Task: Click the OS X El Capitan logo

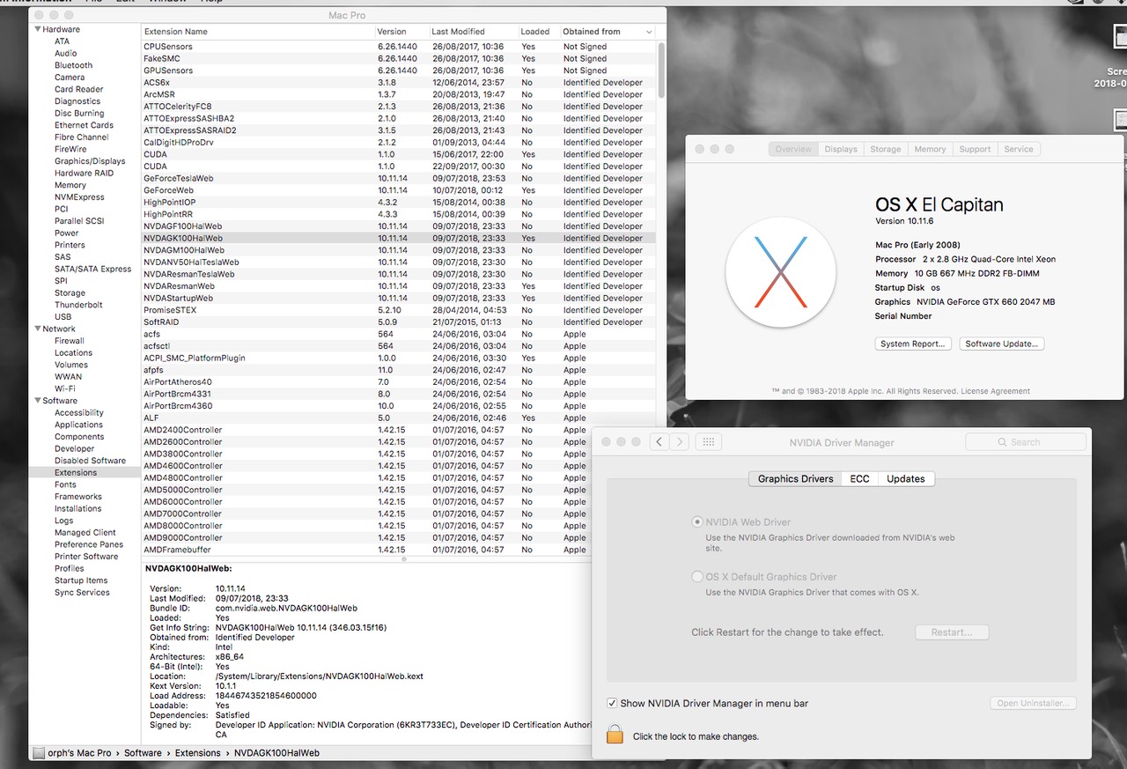Action: click(780, 272)
